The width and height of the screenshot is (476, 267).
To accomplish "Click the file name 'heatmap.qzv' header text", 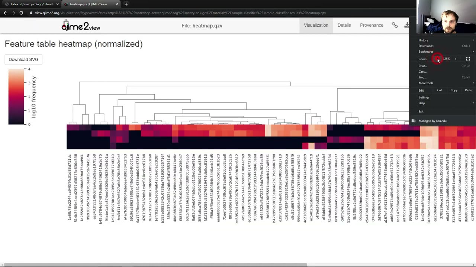I will (207, 26).
